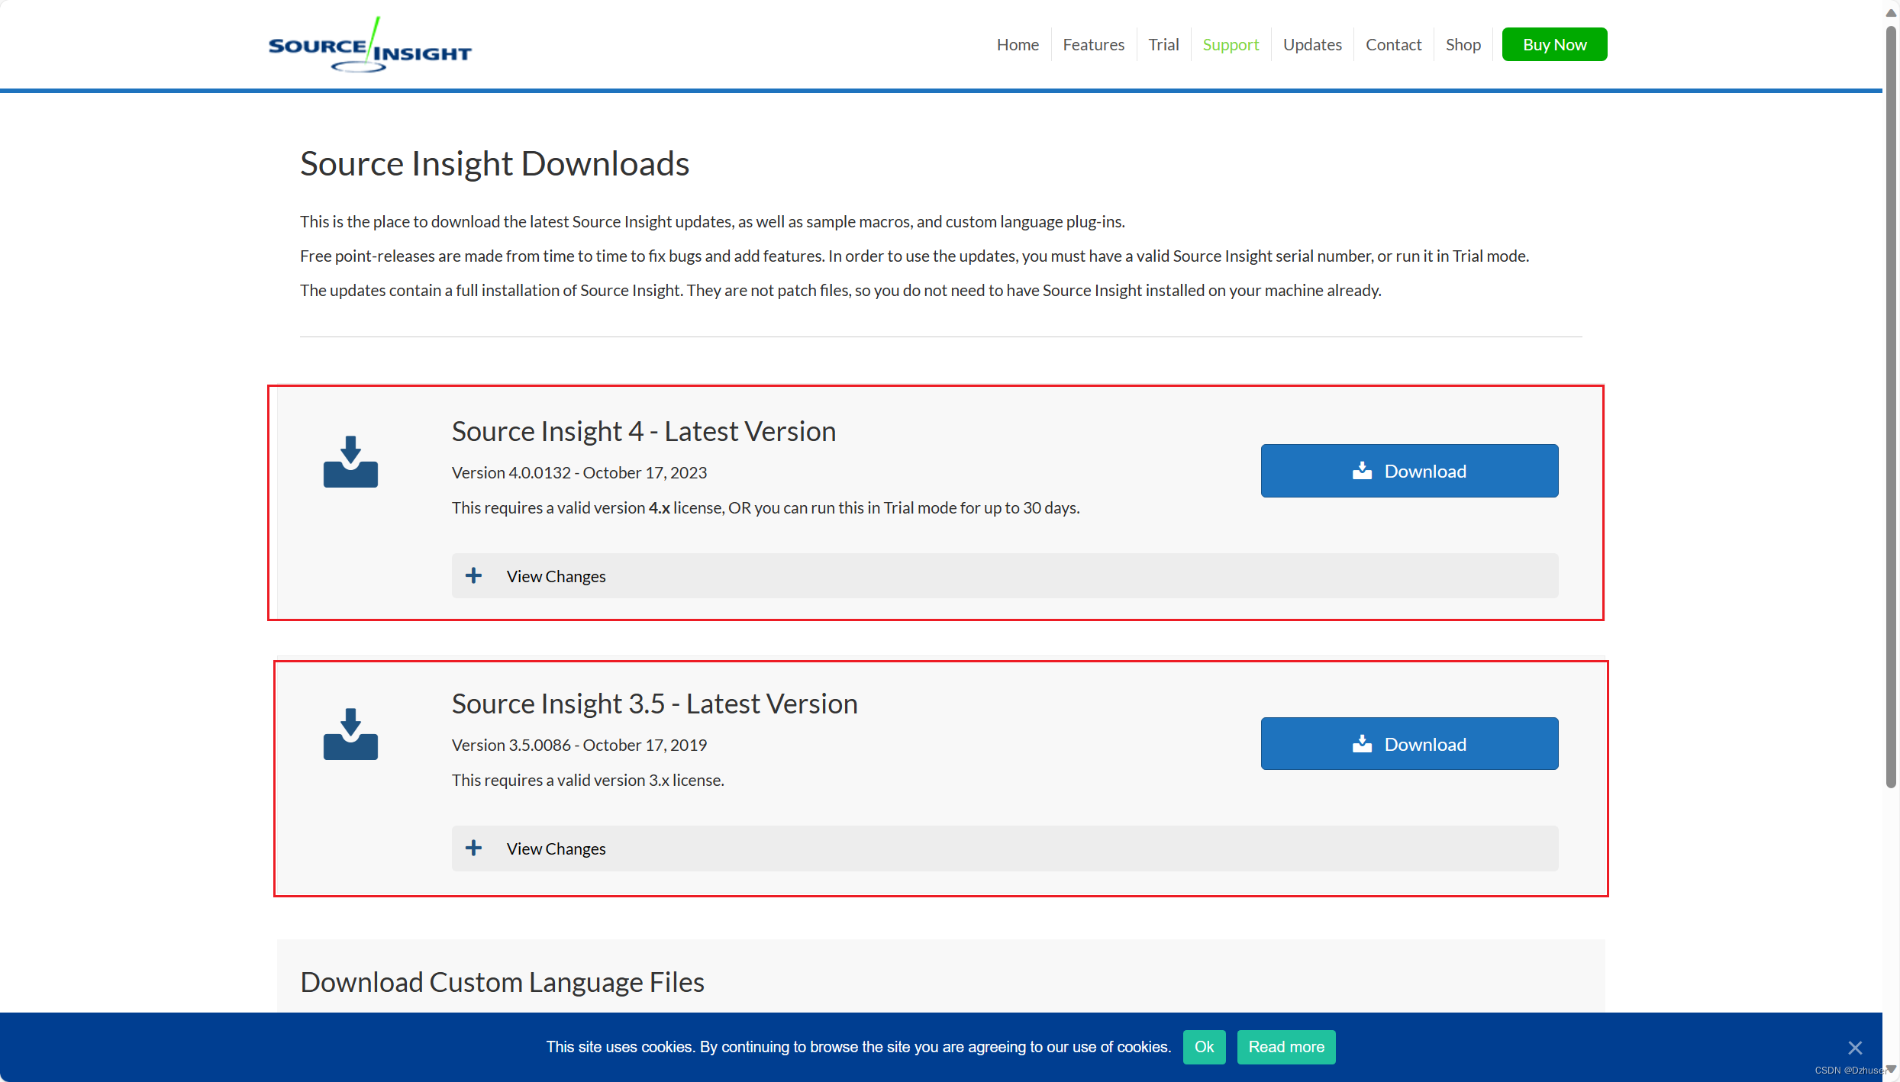The width and height of the screenshot is (1900, 1082).
Task: Click the download tray icon for Source Insight 4
Action: click(350, 462)
